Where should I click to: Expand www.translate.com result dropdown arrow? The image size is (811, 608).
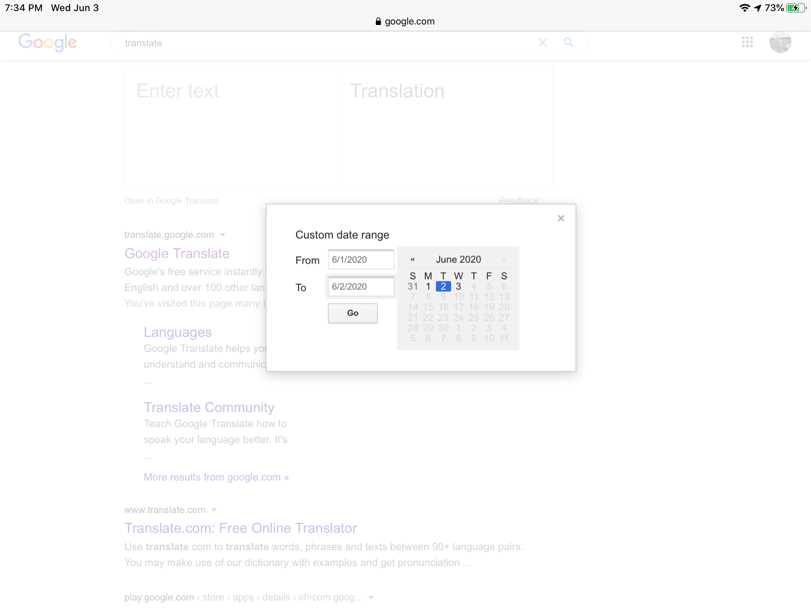tap(214, 510)
